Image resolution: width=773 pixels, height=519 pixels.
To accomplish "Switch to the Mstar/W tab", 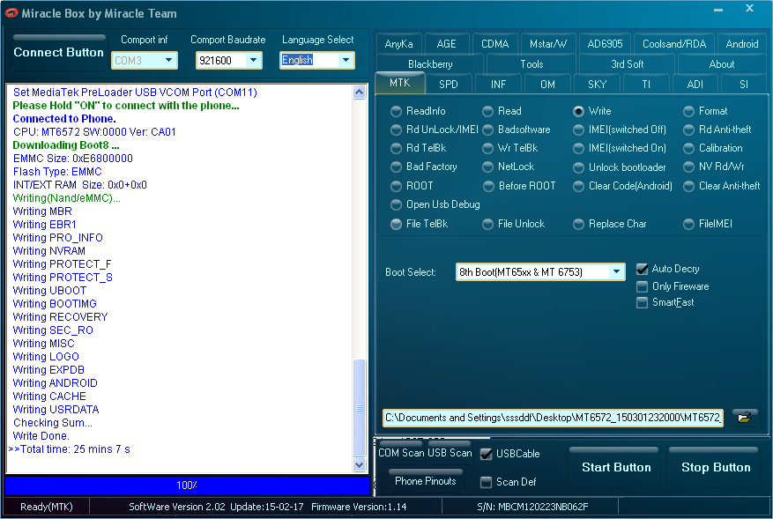I will click(548, 44).
